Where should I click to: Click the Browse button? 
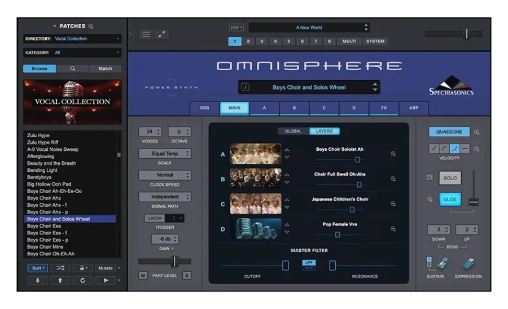(x=40, y=68)
